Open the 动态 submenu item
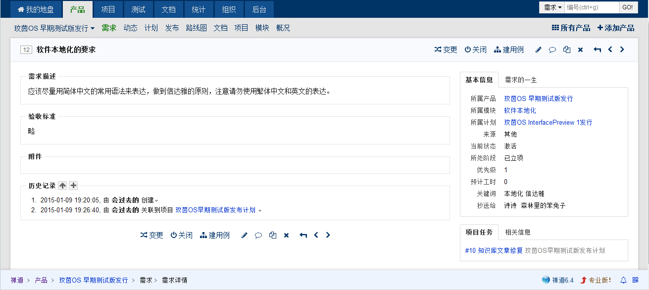Screen dimensions: 649x290 click(131, 28)
